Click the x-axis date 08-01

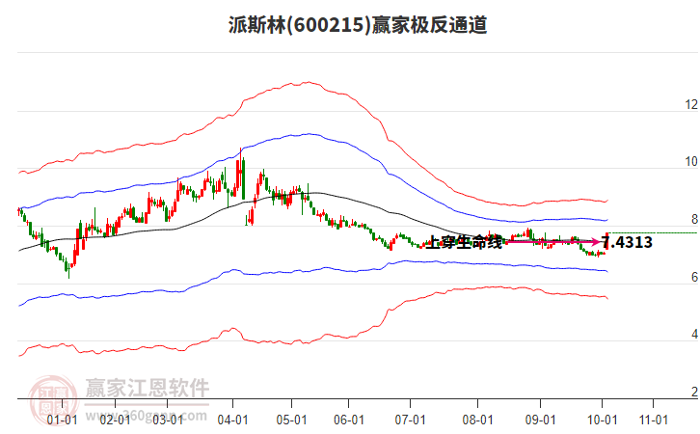tap(477, 420)
